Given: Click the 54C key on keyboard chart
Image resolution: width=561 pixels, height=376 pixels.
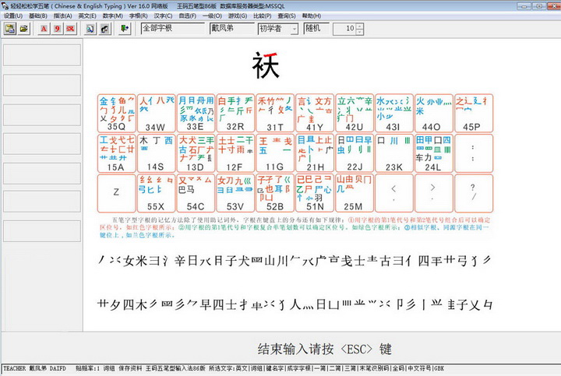Looking at the screenshot, I should 196,193.
